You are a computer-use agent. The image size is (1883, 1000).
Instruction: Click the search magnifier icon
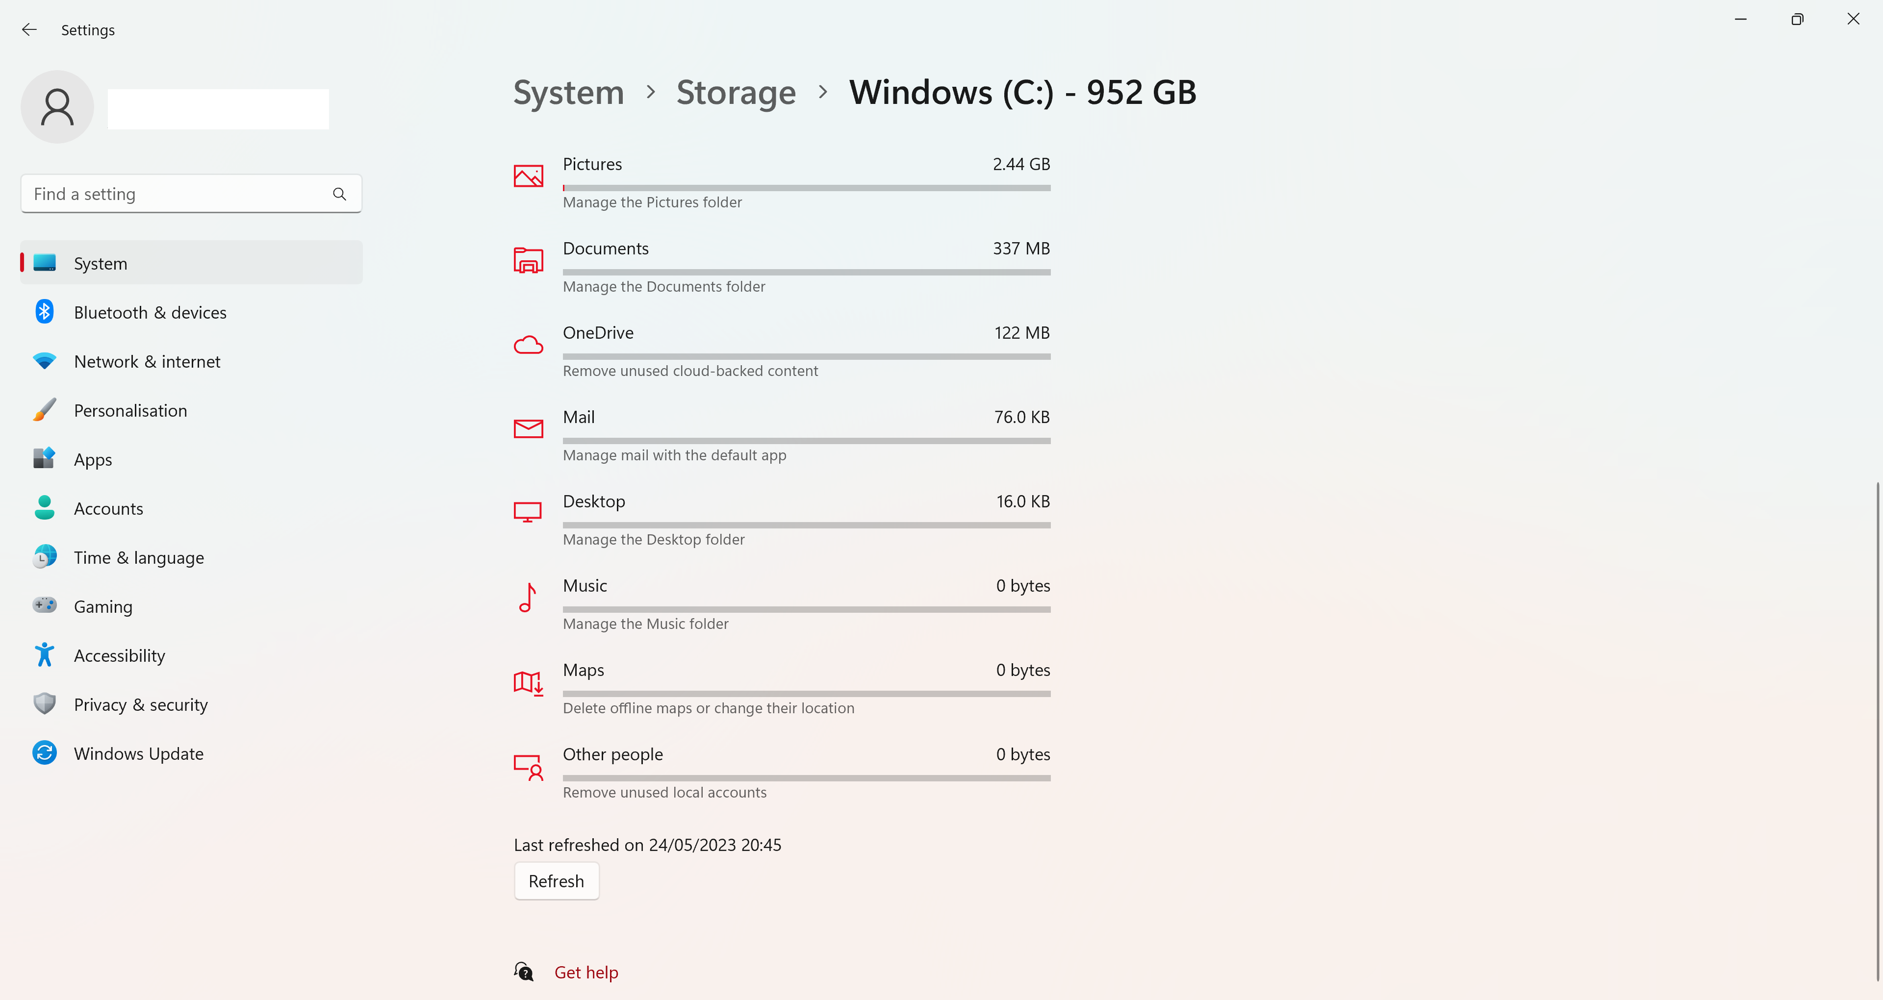pos(339,194)
